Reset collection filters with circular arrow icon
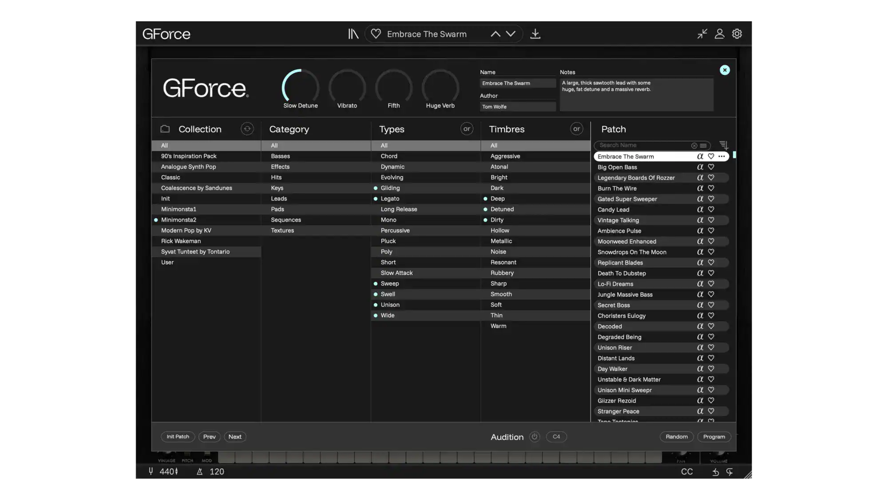Screen dimensions: 888x500 (x=247, y=129)
